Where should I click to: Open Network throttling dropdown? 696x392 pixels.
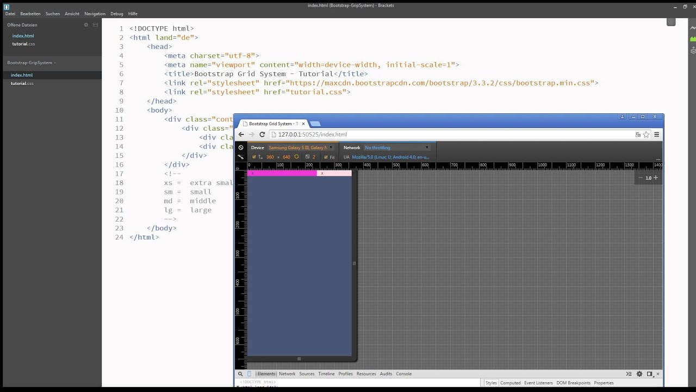click(x=397, y=148)
